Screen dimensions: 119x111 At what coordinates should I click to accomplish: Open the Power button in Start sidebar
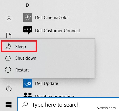[9, 88]
